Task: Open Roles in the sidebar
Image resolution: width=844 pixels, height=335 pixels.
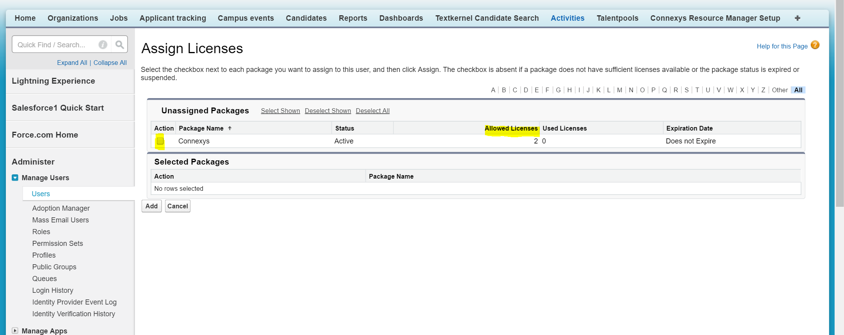Action: tap(41, 231)
